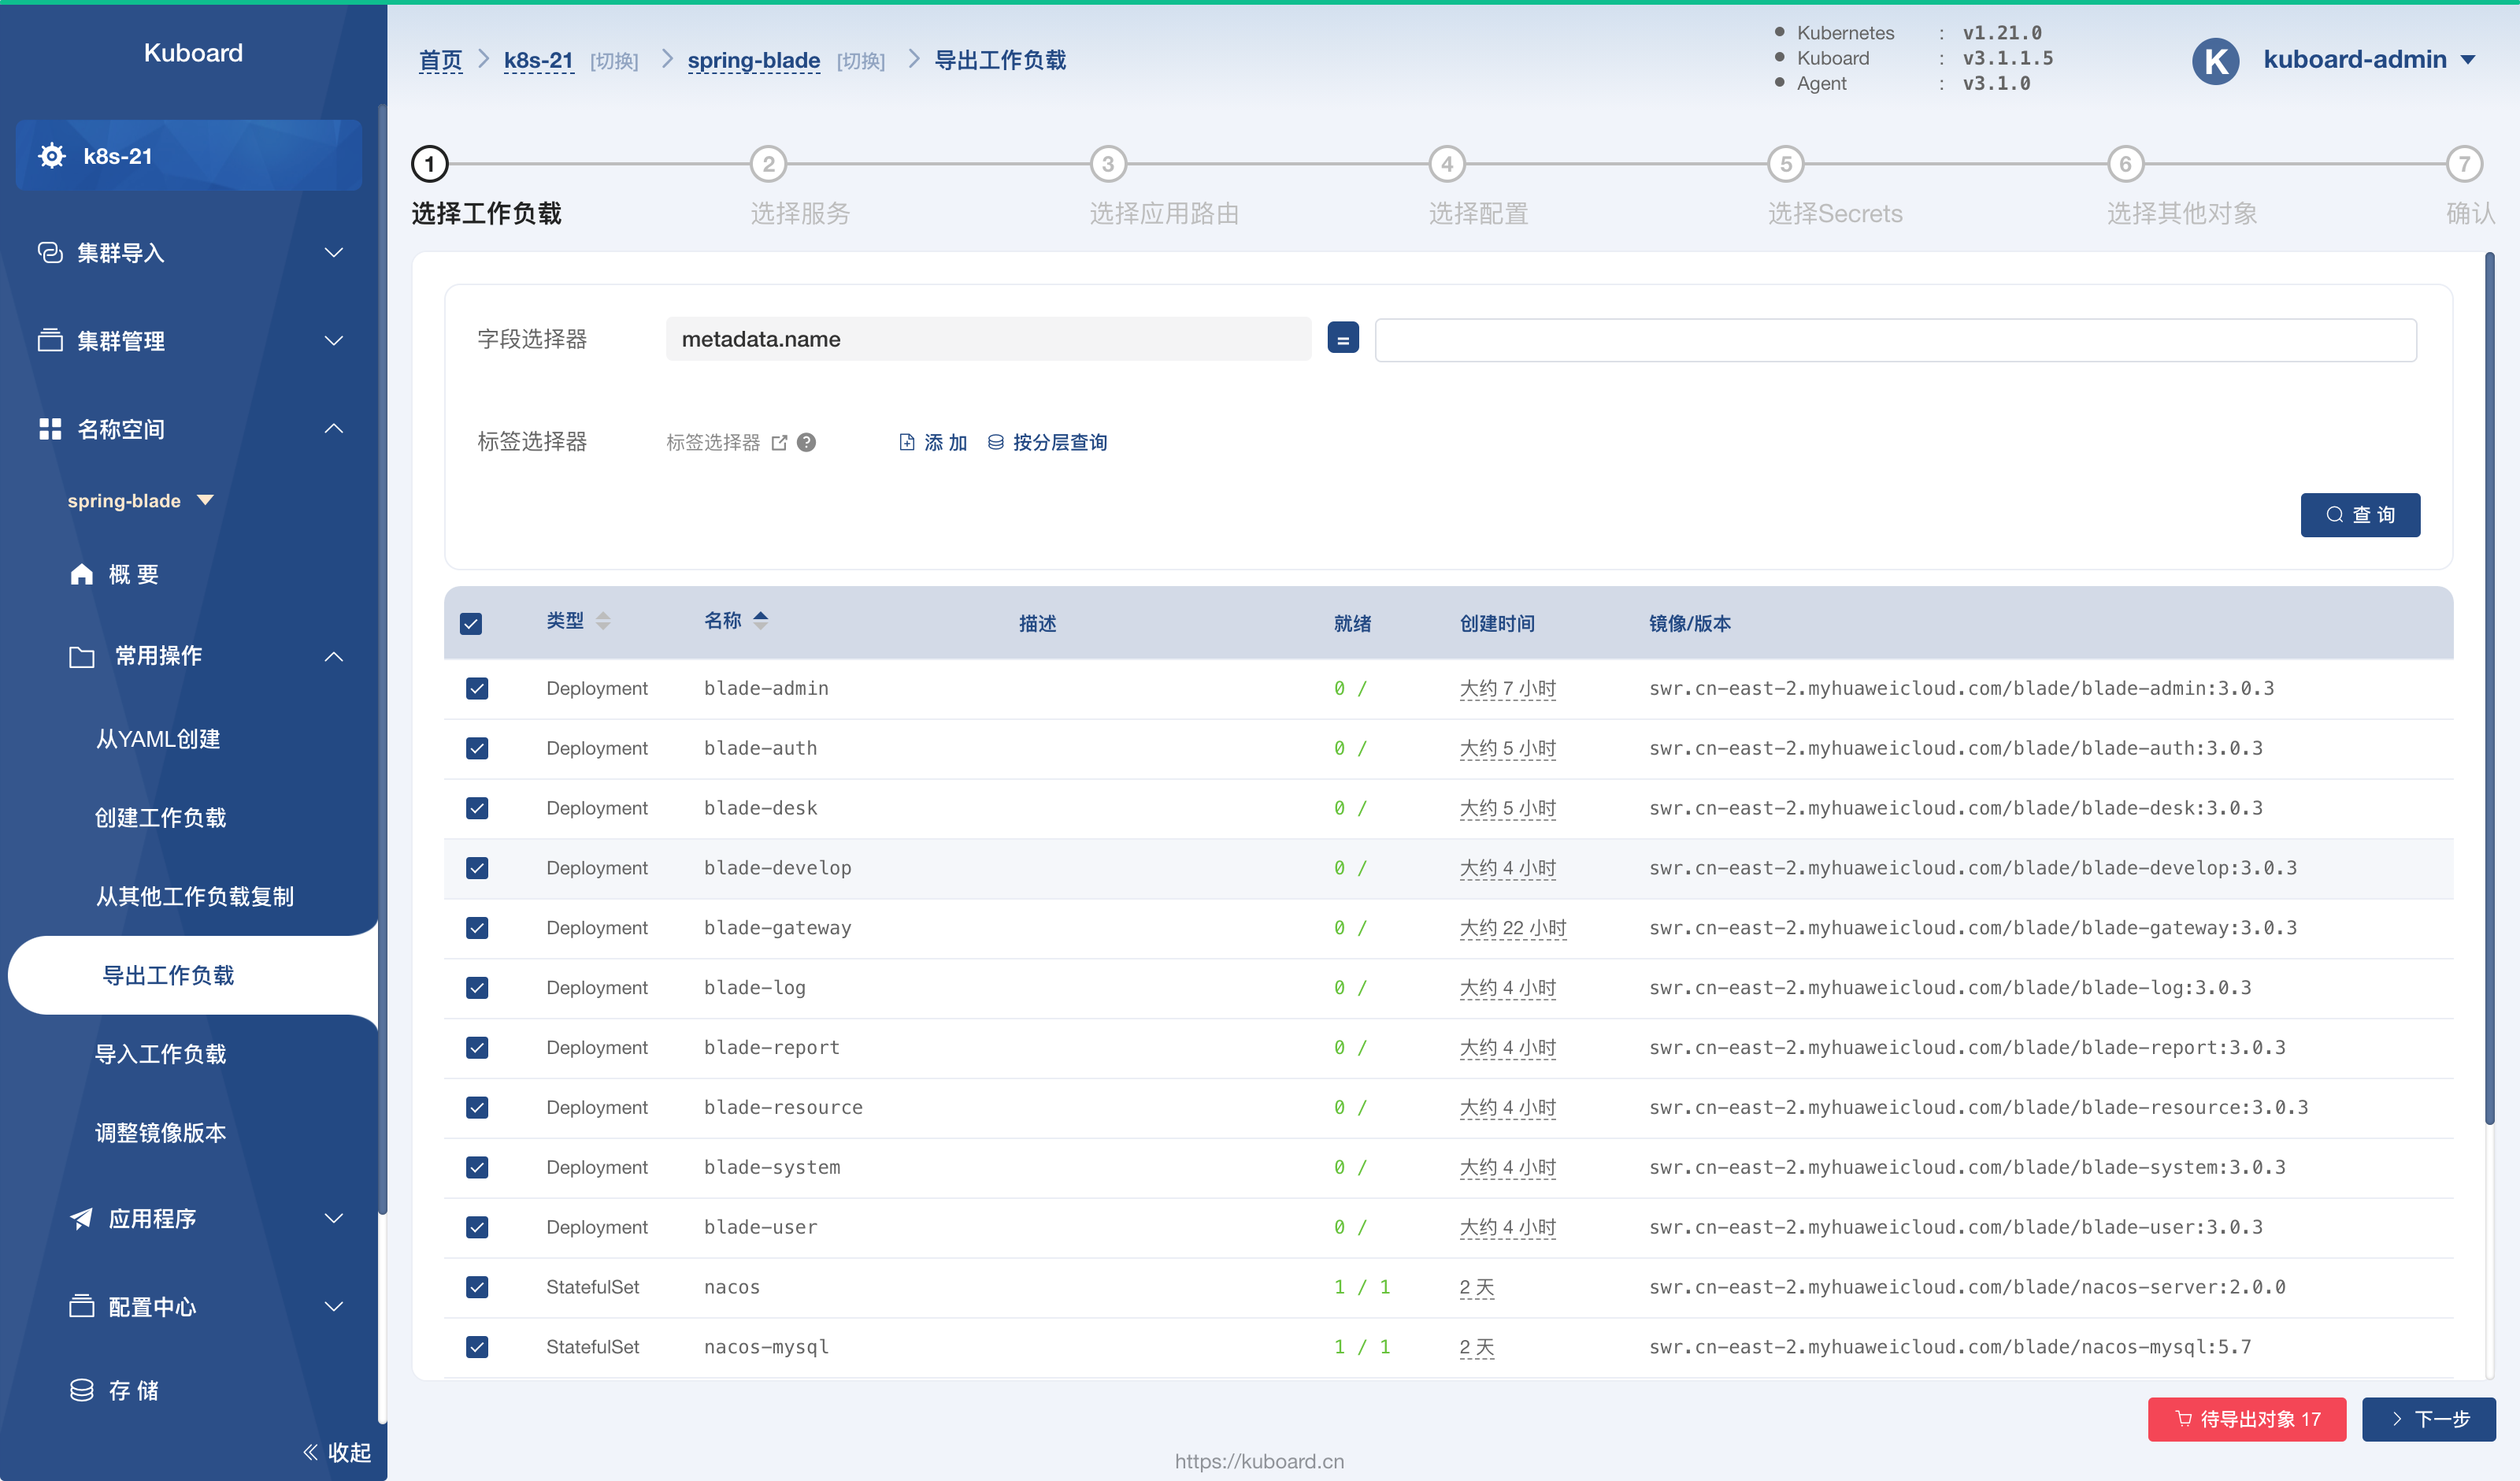Click the field selector value input box

click(1896, 340)
